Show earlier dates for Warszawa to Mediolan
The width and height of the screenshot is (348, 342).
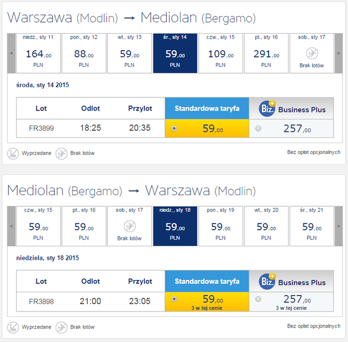(11, 53)
